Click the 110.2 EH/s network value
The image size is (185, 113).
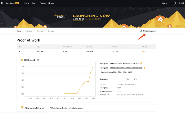115,52
